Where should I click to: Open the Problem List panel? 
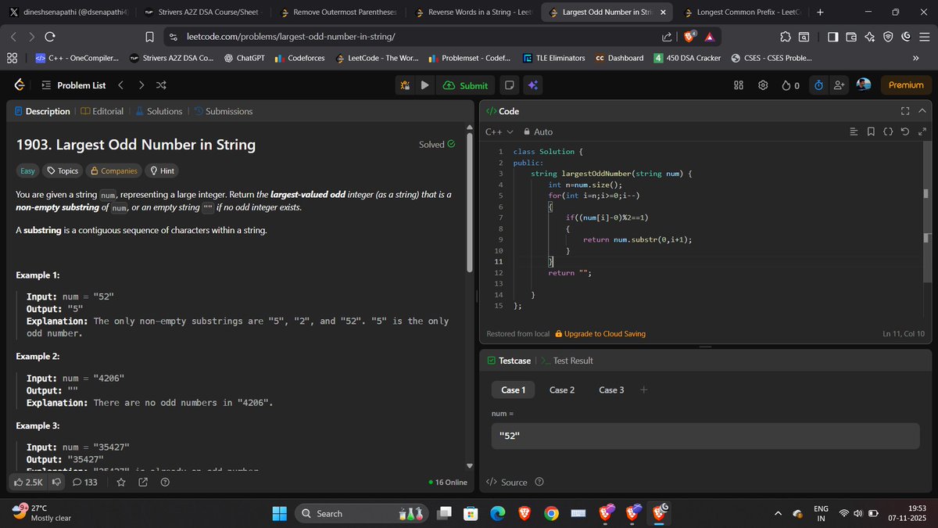(73, 85)
